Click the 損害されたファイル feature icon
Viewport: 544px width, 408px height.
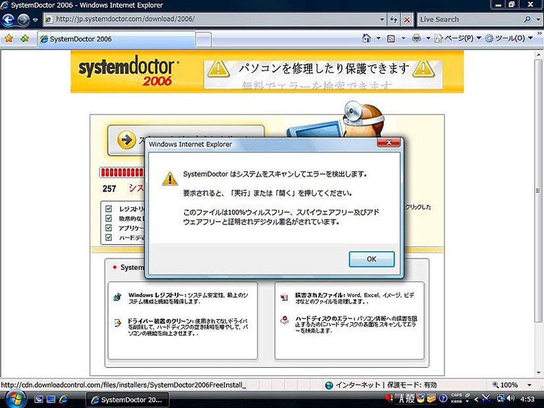point(285,297)
